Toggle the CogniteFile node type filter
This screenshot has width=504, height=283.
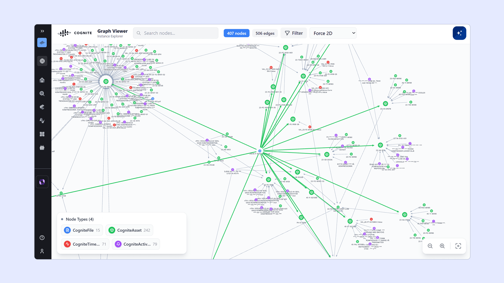pos(82,230)
